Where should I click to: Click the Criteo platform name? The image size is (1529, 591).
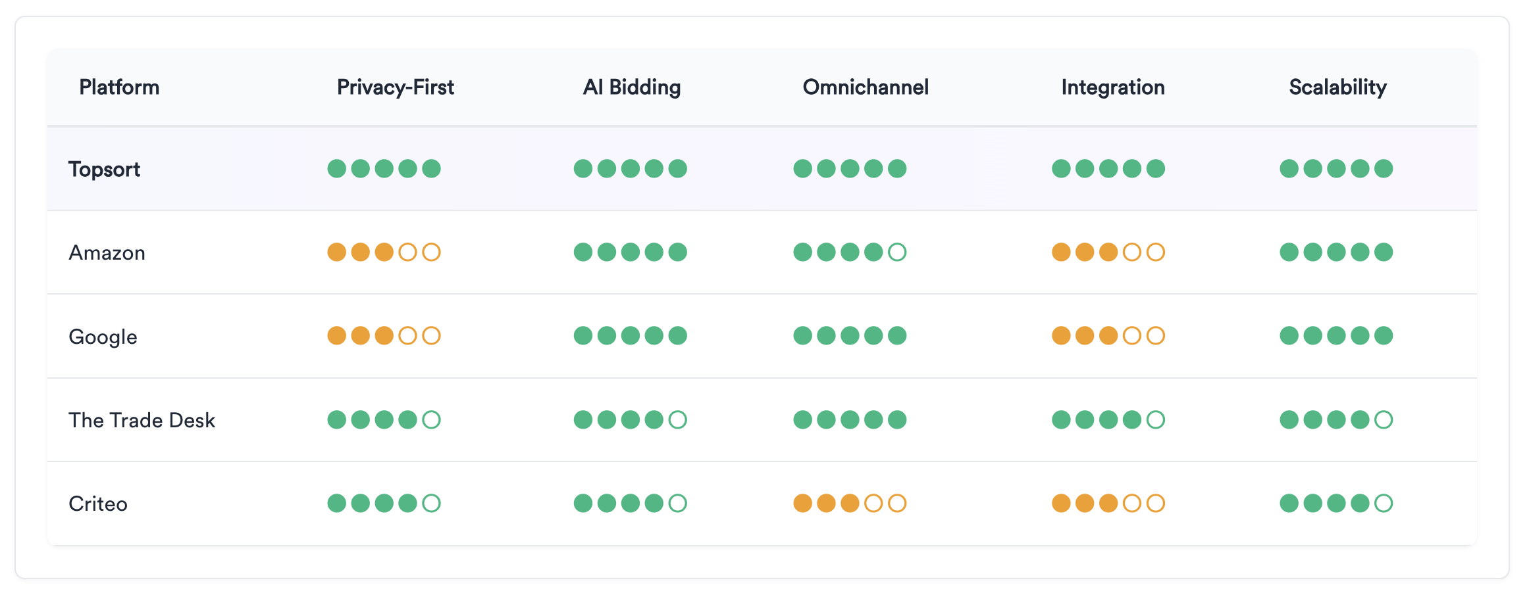(98, 504)
